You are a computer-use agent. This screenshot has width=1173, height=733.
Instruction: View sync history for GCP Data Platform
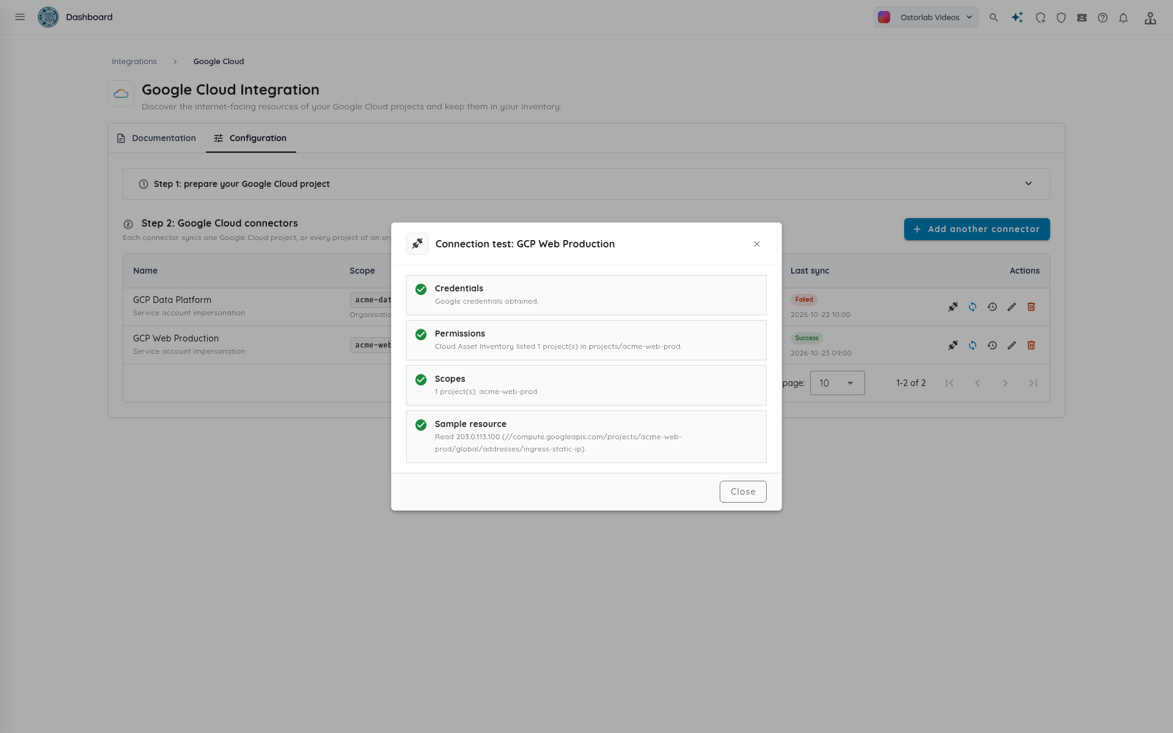[x=992, y=307]
